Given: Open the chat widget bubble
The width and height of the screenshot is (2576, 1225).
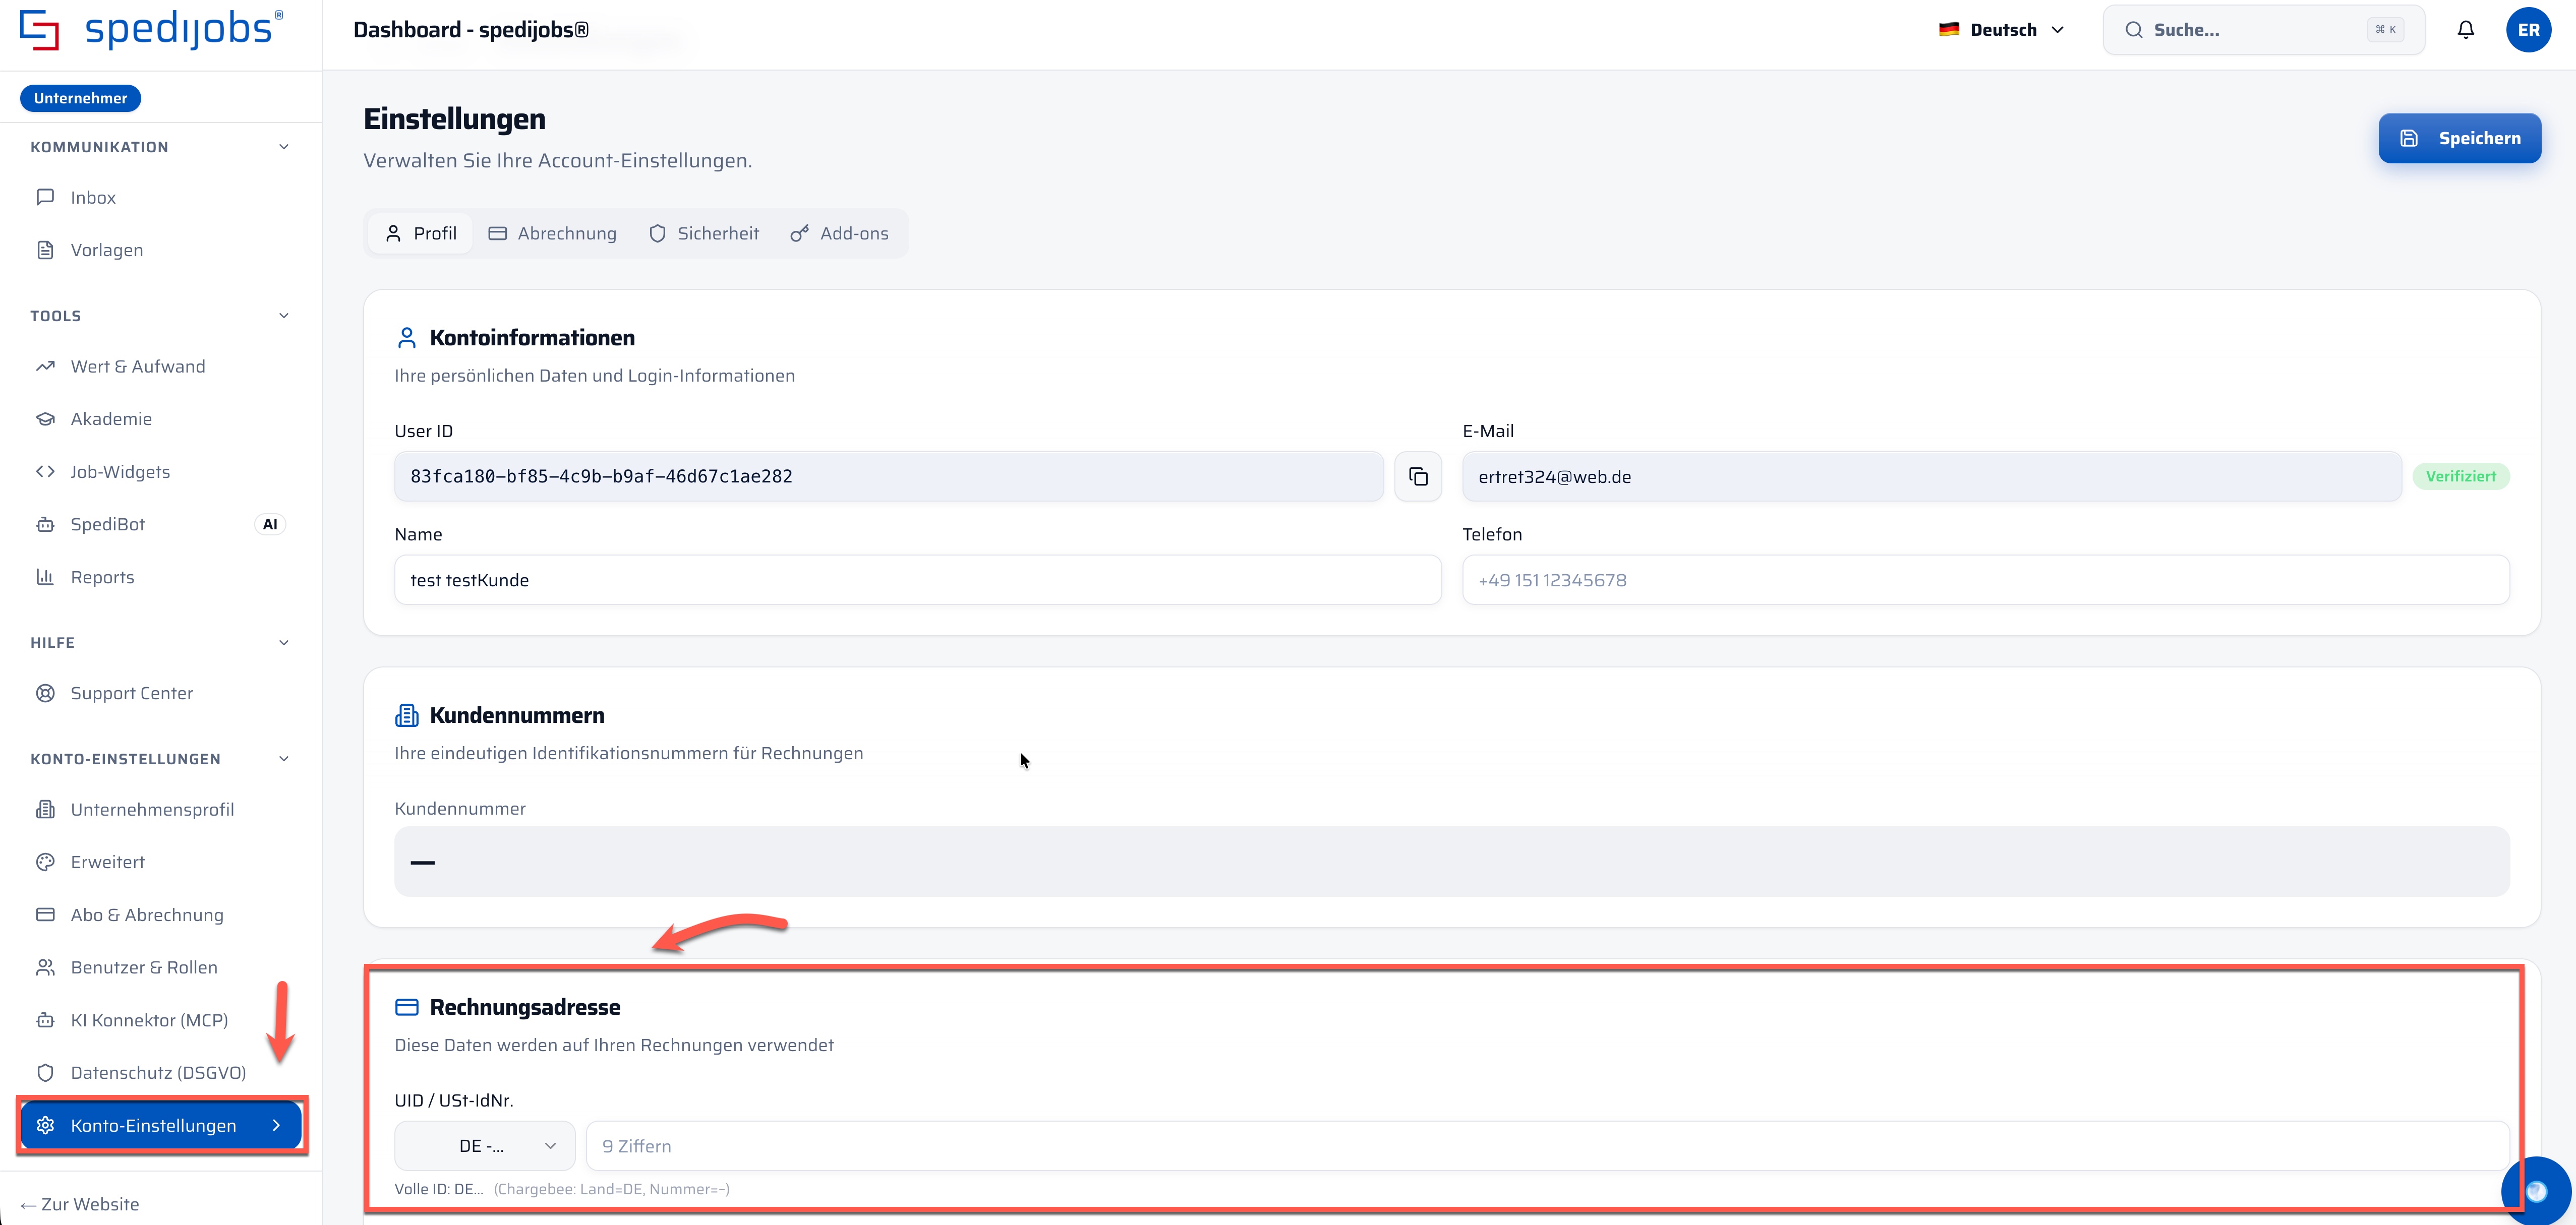Looking at the screenshot, I should [x=2536, y=1190].
